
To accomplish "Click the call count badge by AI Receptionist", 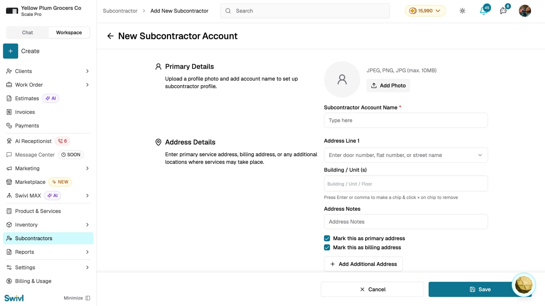I will click(x=62, y=141).
